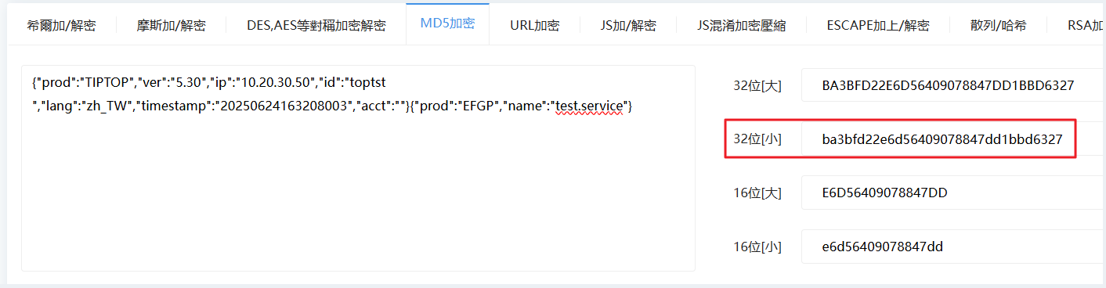Click the 32位[小] label

757,139
